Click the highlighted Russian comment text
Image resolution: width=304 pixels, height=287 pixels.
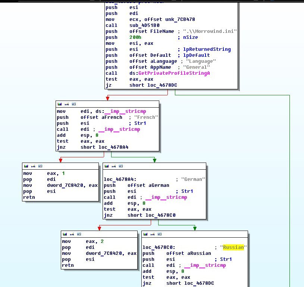click(x=233, y=247)
